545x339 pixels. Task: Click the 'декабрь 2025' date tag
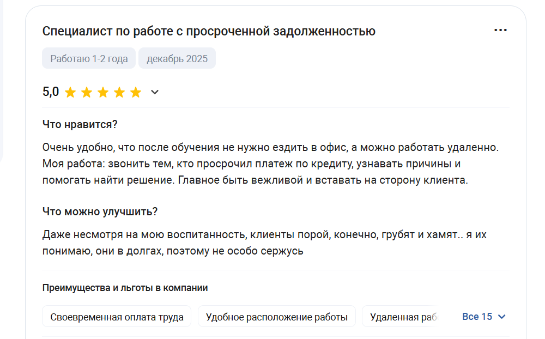[x=177, y=58]
